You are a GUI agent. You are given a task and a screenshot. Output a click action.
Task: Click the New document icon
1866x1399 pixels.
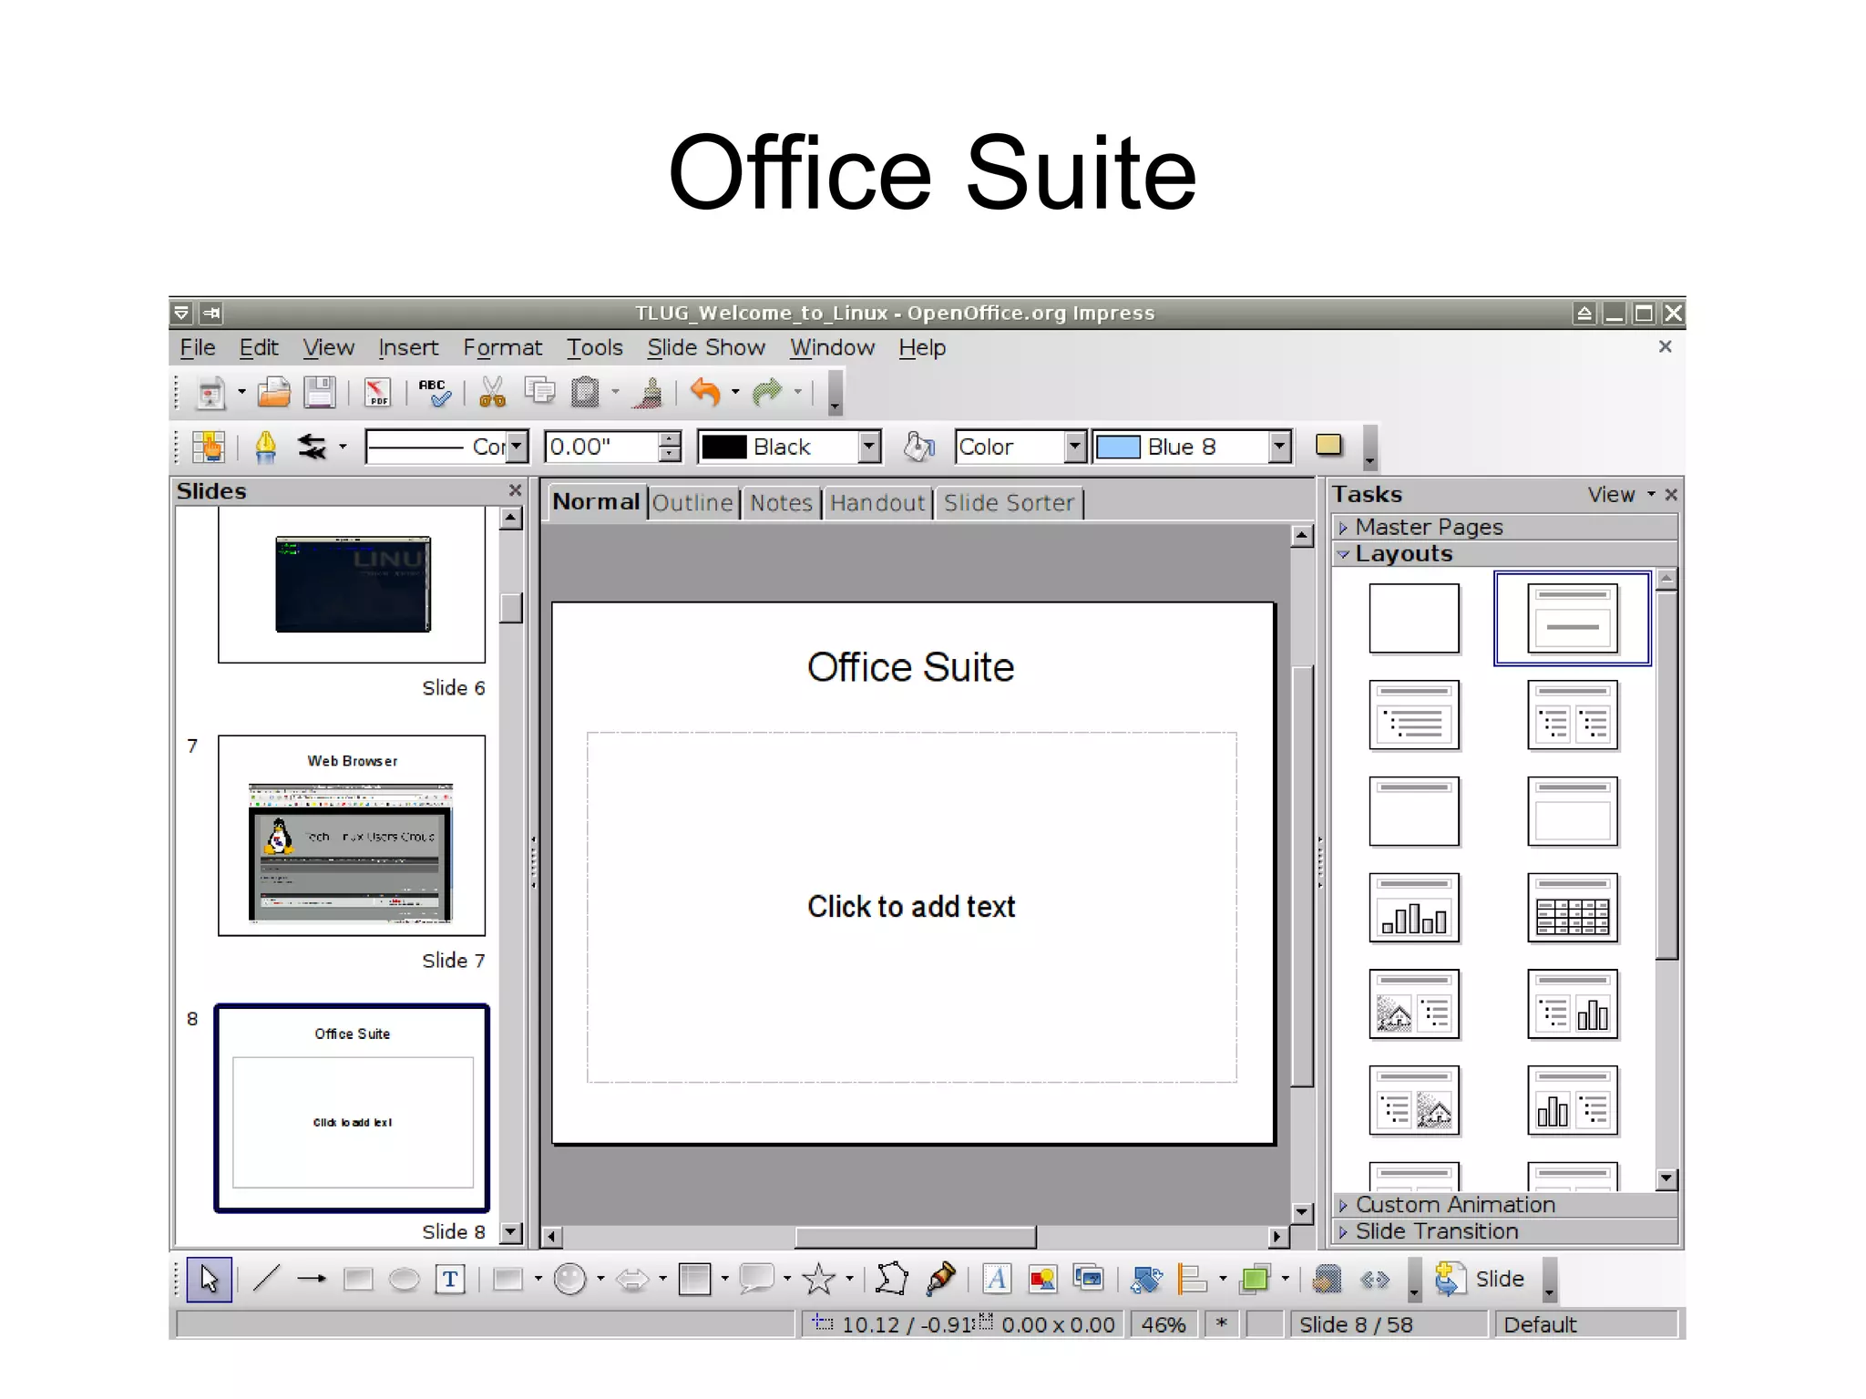[x=210, y=393]
